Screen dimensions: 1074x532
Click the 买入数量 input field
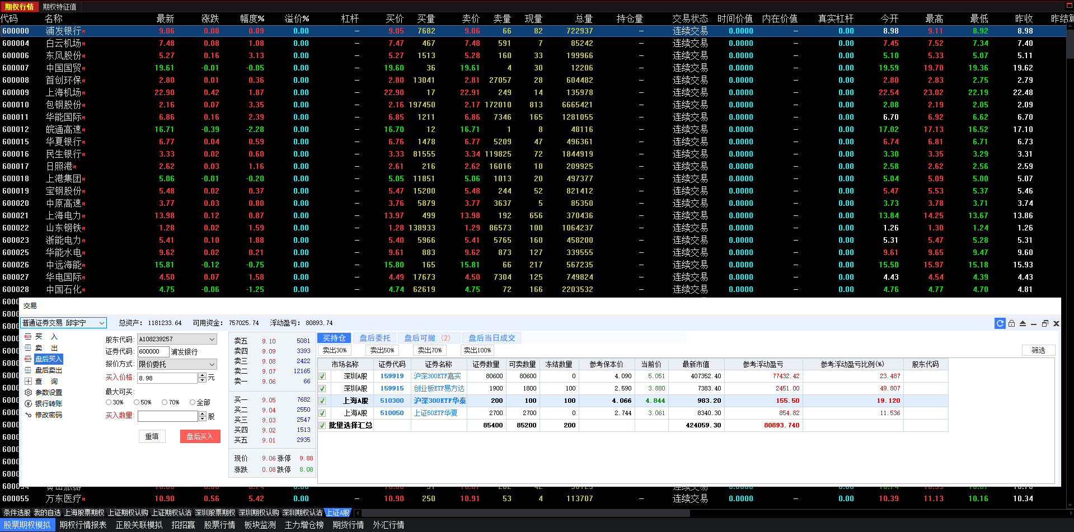168,416
